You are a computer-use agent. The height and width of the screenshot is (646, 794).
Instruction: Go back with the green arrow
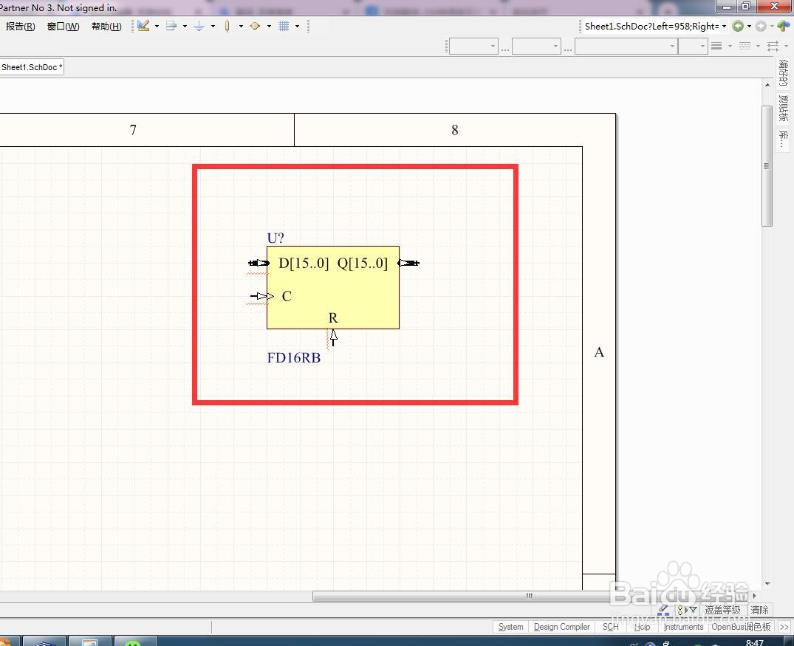click(x=739, y=26)
